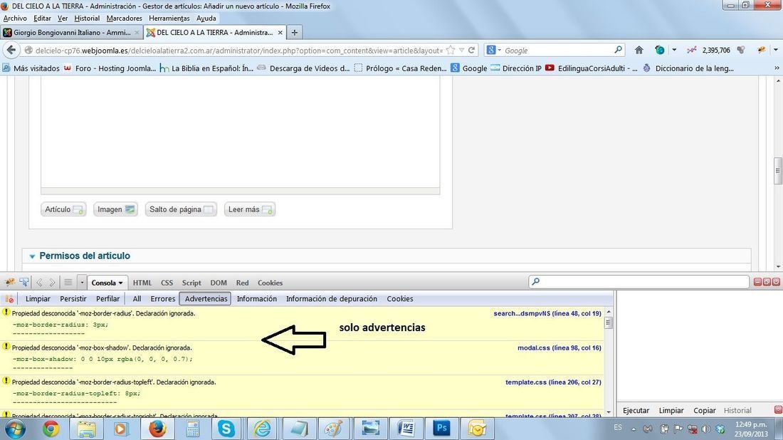Viewport: 783px width, 440px height.
Task: Switch to Firebug Script tab
Action: [x=191, y=283]
